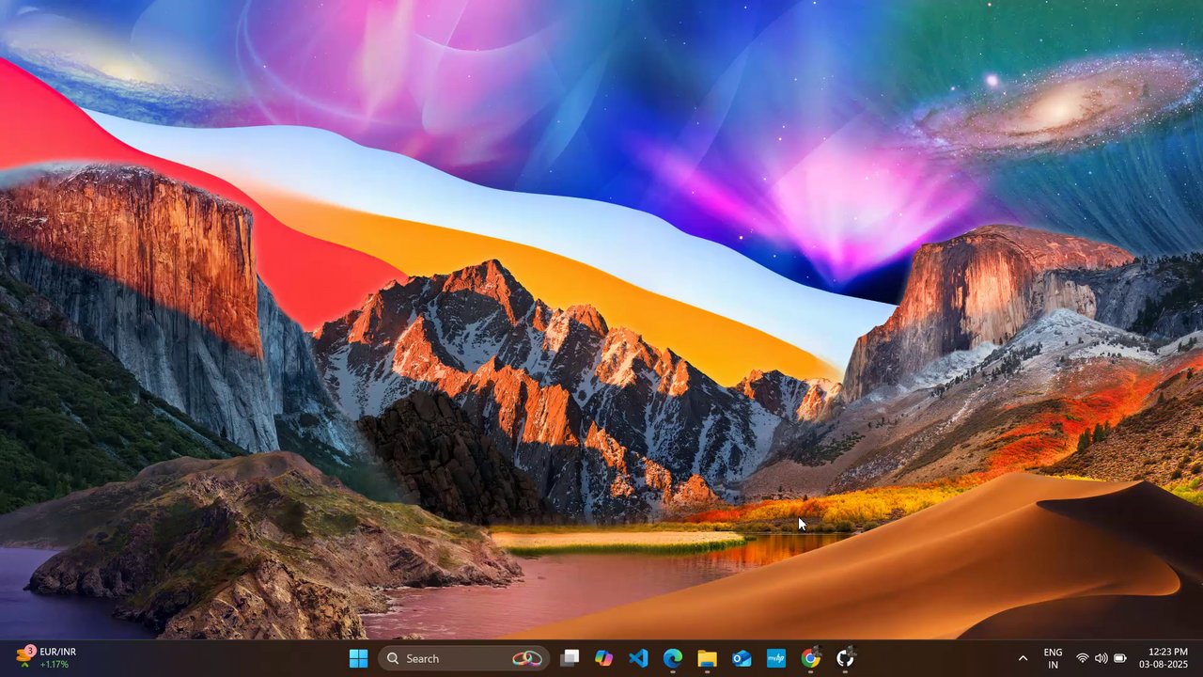Click the battery status icon
This screenshot has width=1203, height=677.
pyautogui.click(x=1119, y=658)
